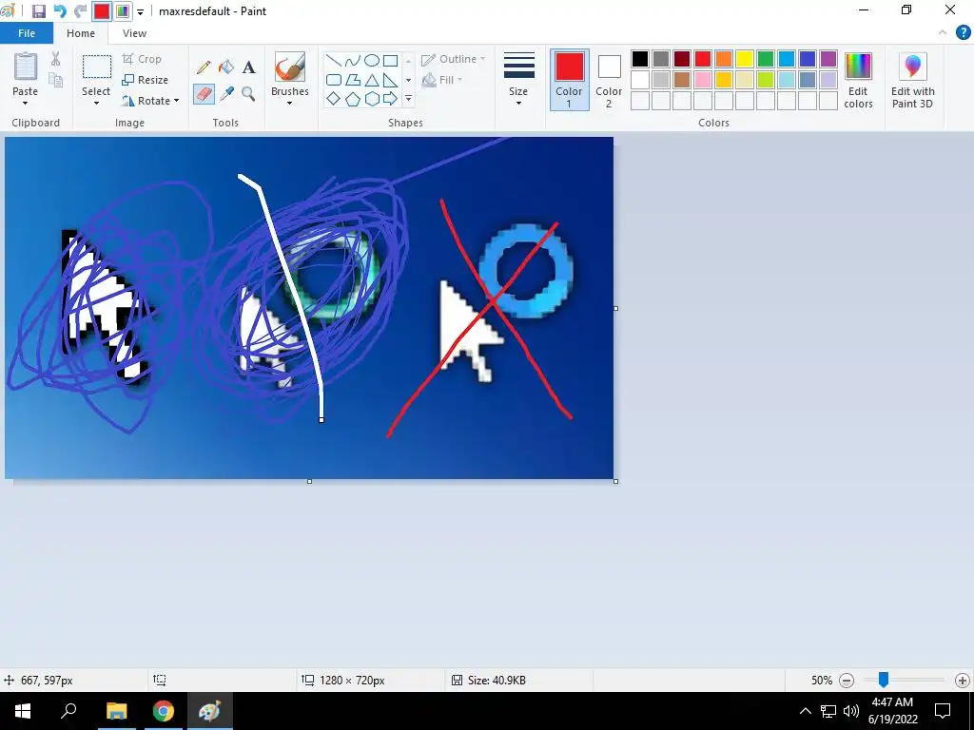This screenshot has width=974, height=730.
Task: Click the Undo arrow in the title bar
Action: pos(60,11)
